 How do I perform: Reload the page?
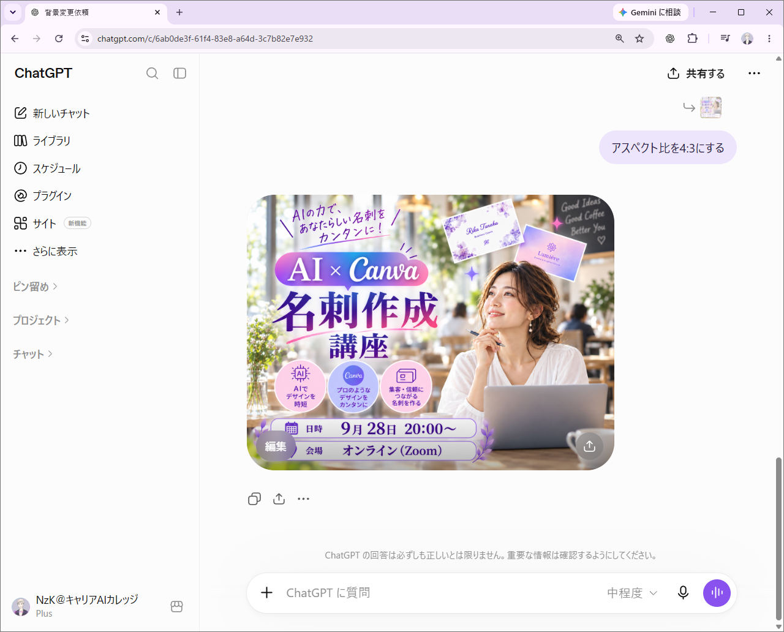[x=59, y=39]
